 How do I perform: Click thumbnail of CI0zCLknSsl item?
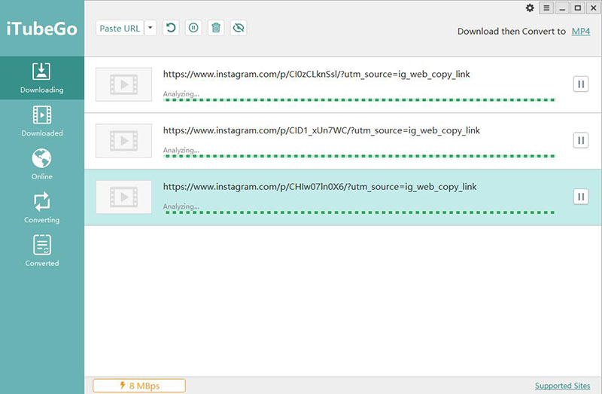(123, 84)
